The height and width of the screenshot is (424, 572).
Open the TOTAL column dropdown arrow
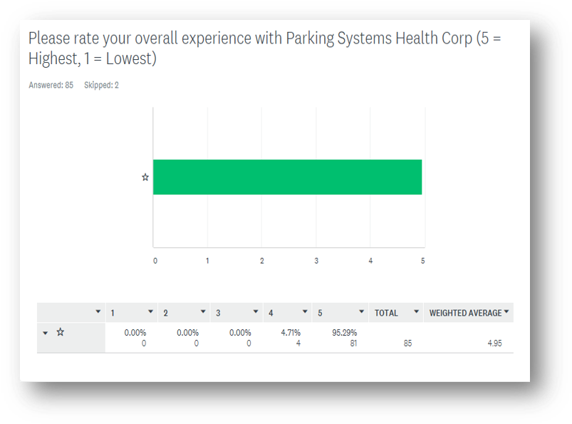(x=416, y=311)
